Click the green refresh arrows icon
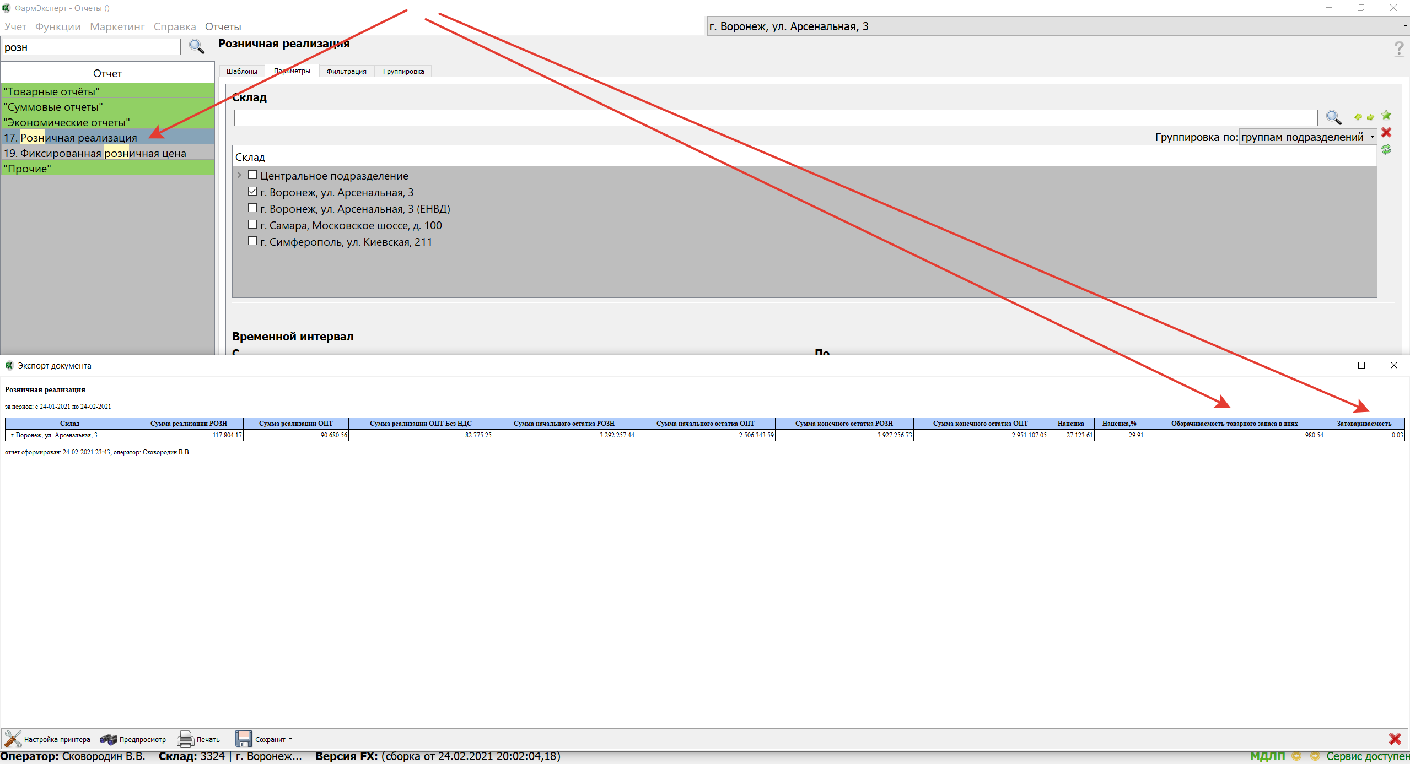The height and width of the screenshot is (764, 1410). tap(1386, 149)
